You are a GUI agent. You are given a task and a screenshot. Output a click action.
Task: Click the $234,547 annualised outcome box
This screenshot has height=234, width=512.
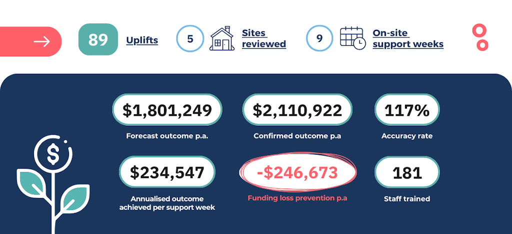pyautogui.click(x=167, y=173)
